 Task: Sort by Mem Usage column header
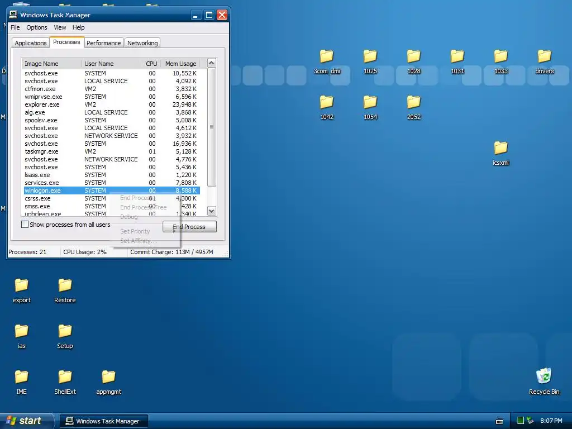[180, 64]
